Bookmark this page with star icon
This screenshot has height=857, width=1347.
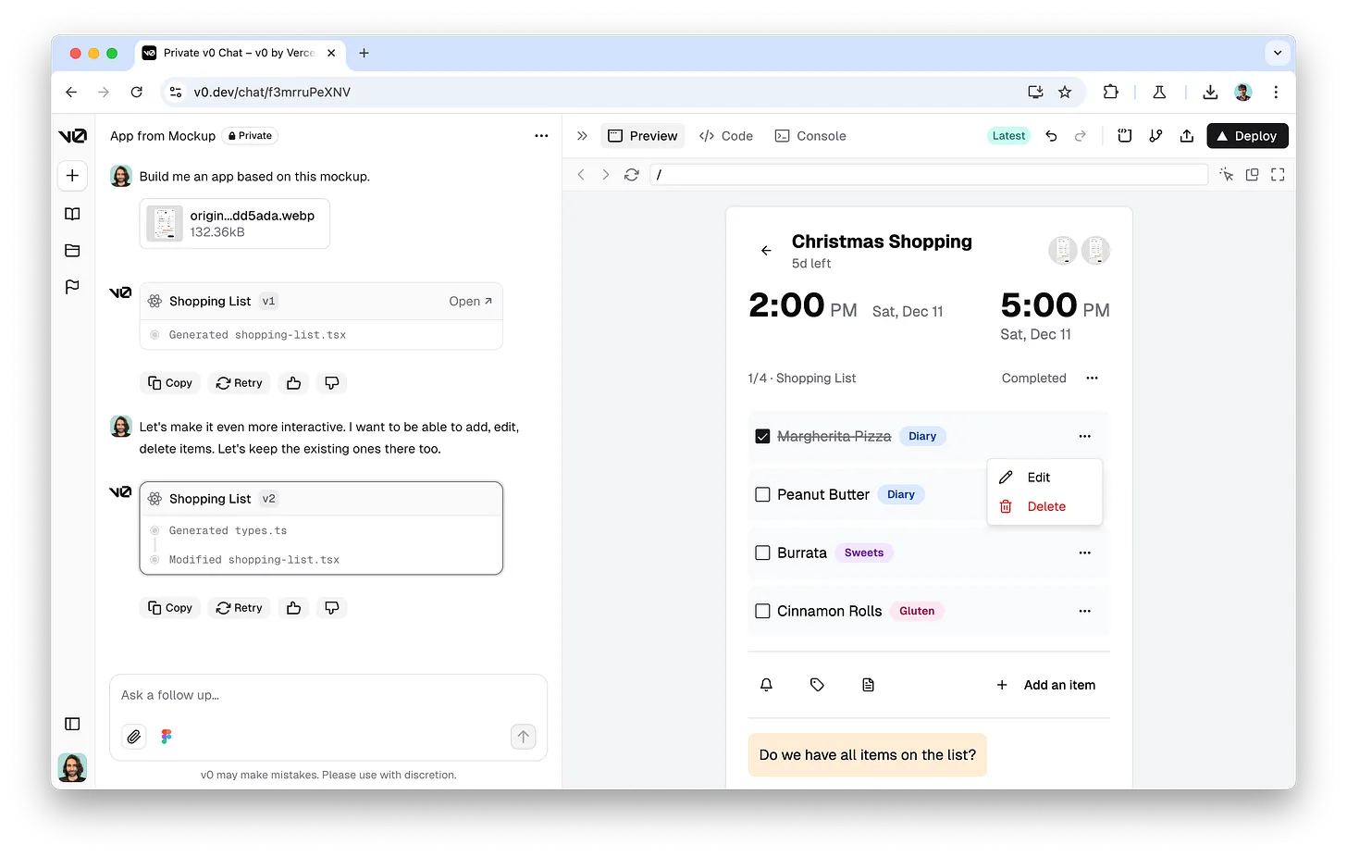tap(1065, 92)
